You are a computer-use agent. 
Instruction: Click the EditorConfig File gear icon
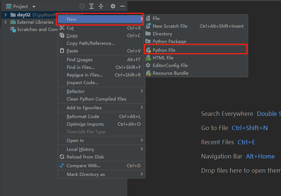148,66
